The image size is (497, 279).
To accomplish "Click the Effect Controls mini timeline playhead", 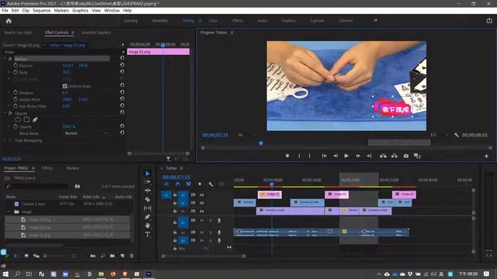I will point(163,45).
